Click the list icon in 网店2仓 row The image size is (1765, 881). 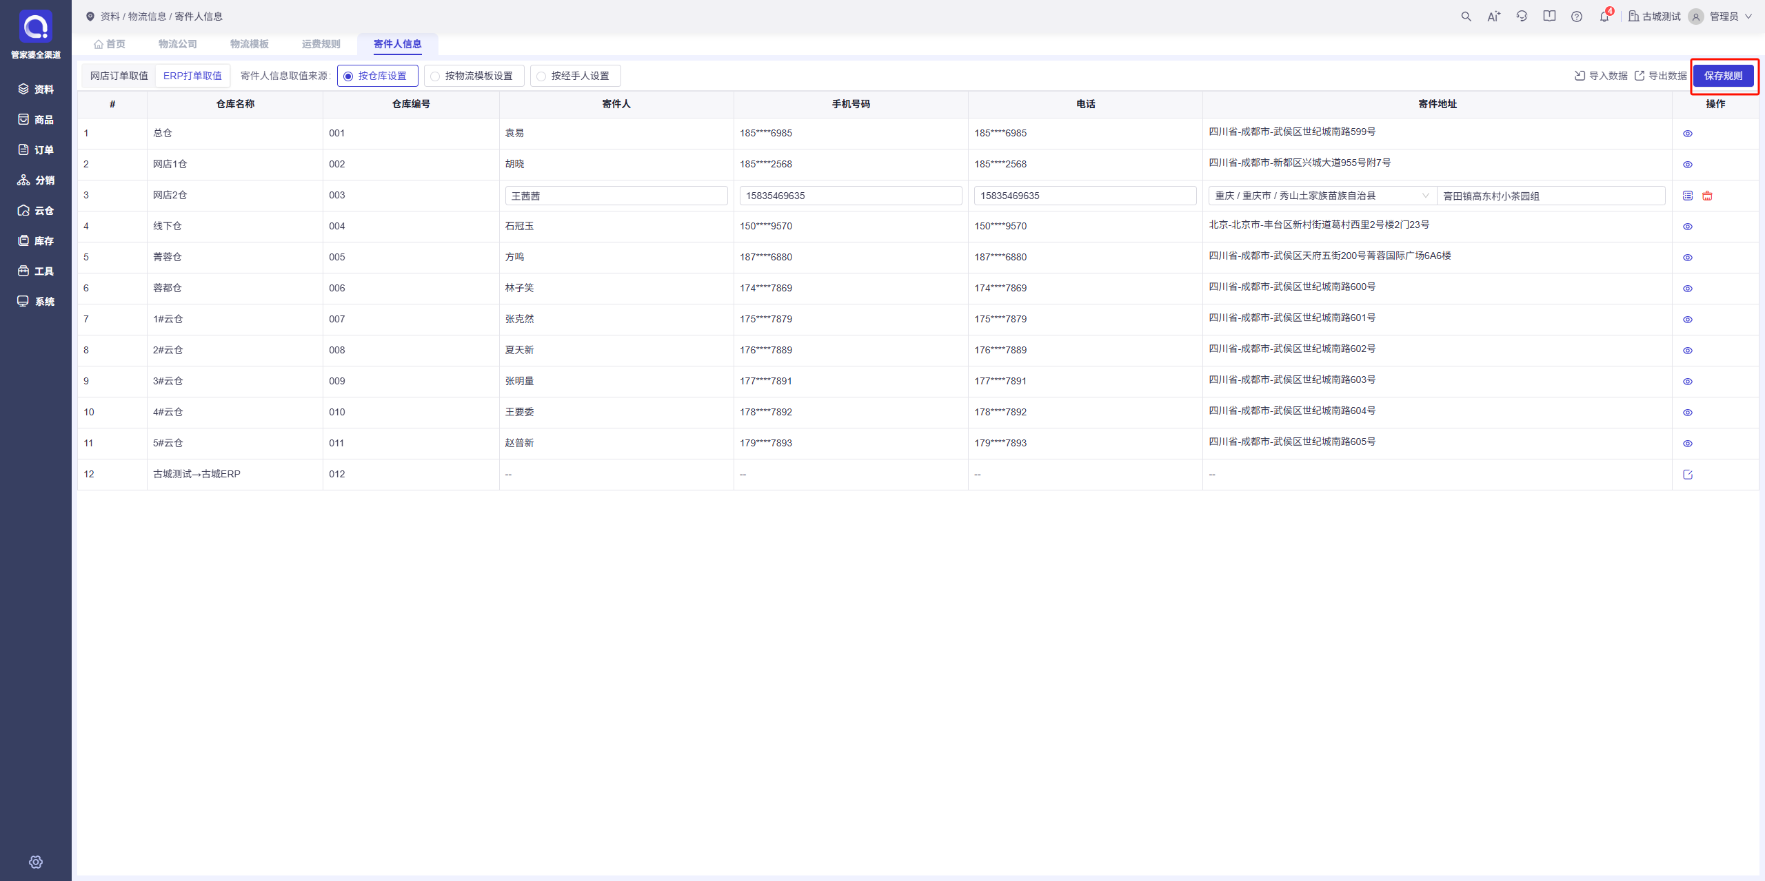pos(1688,196)
